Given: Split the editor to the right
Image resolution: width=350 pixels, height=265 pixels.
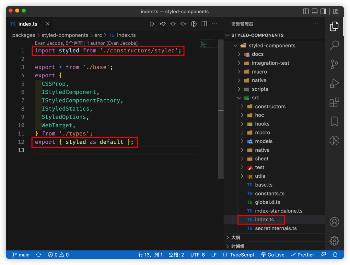Looking at the screenshot, I should tap(204, 24).
